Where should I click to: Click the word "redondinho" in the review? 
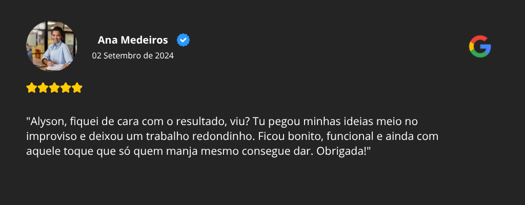(x=228, y=136)
